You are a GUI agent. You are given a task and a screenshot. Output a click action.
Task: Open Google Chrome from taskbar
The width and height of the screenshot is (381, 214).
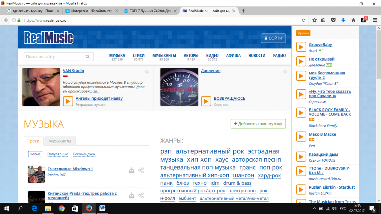point(62,208)
